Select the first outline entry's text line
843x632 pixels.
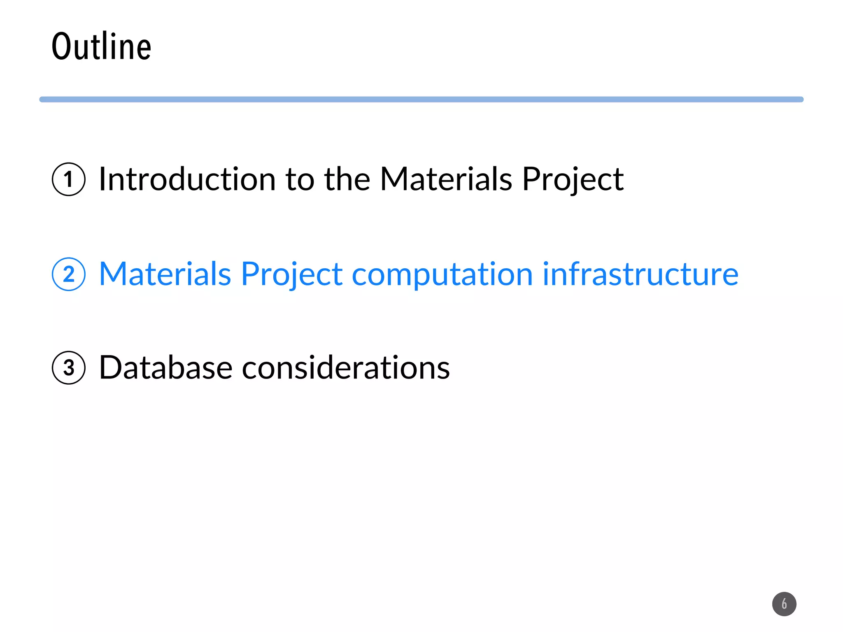point(361,179)
